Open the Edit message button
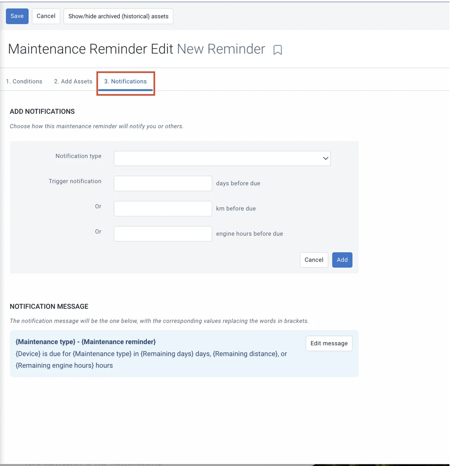The height and width of the screenshot is (466, 452). [329, 343]
